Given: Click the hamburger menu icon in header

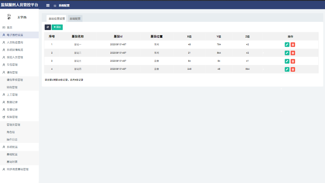Looking at the screenshot, I should click(x=48, y=5).
